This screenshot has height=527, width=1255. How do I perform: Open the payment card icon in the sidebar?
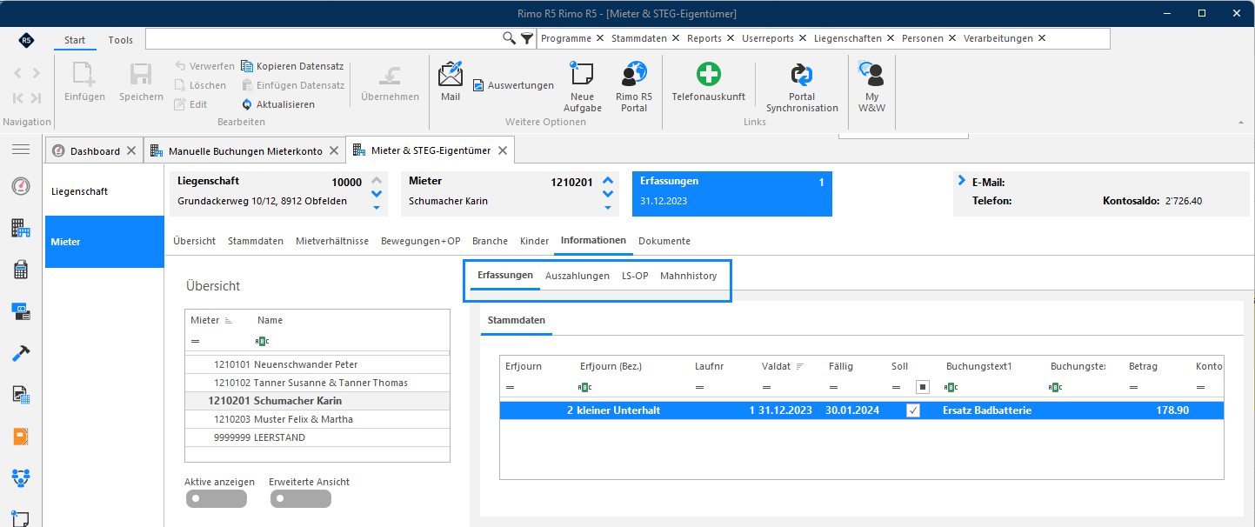pyautogui.click(x=21, y=310)
